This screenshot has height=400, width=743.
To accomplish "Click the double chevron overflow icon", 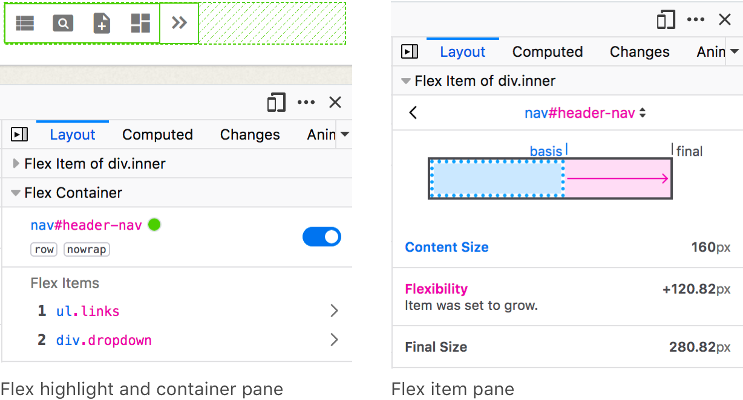I will pyautogui.click(x=179, y=24).
